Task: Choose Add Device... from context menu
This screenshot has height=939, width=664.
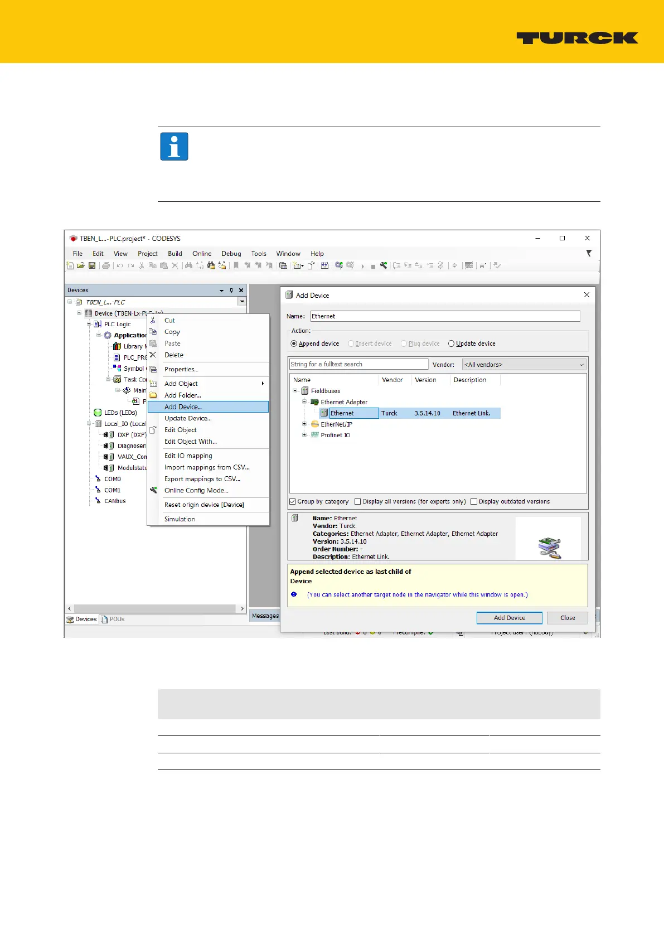Action: (208, 407)
